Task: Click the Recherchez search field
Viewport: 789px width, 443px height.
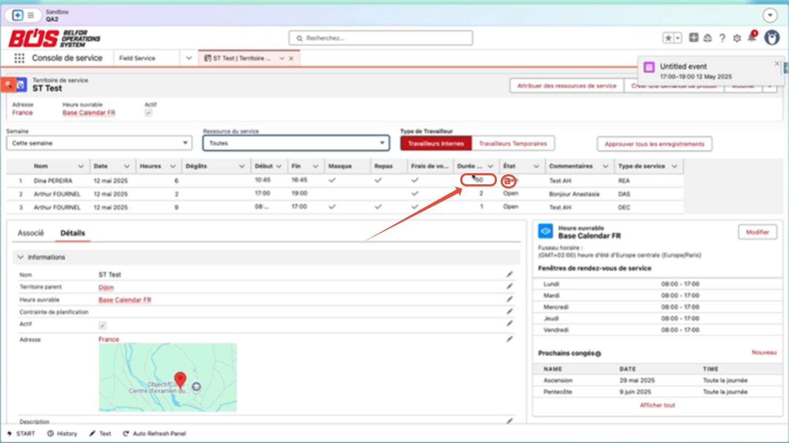Action: [381, 38]
